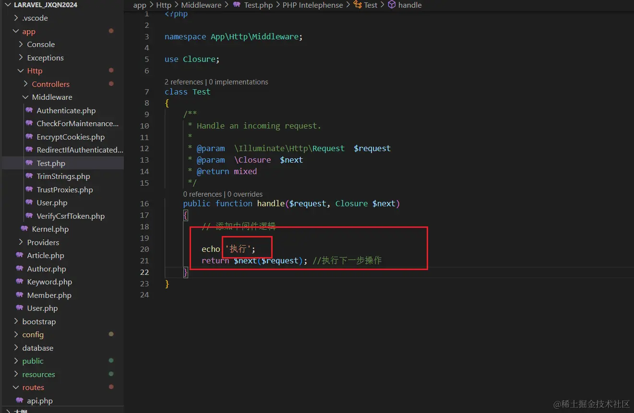Open Authenticate.php file
This screenshot has width=634, height=413.
pos(66,110)
